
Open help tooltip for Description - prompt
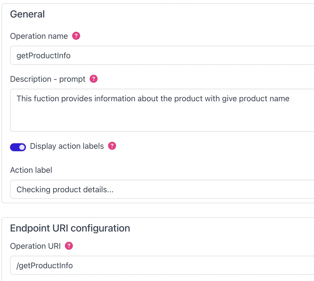pyautogui.click(x=94, y=79)
